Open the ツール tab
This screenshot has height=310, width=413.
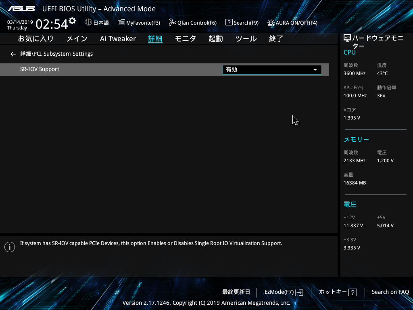tap(246, 39)
